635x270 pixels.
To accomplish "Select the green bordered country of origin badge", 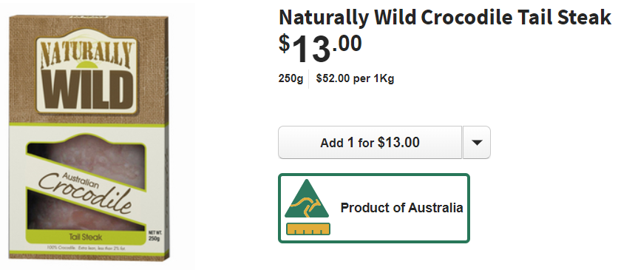I will (x=374, y=208).
